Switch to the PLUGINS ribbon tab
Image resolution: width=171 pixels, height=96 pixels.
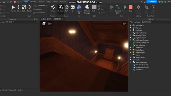click(x=63, y=2)
